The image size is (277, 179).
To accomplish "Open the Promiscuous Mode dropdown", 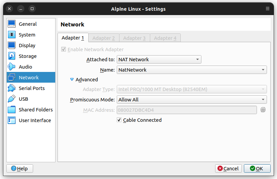I will [x=192, y=100].
